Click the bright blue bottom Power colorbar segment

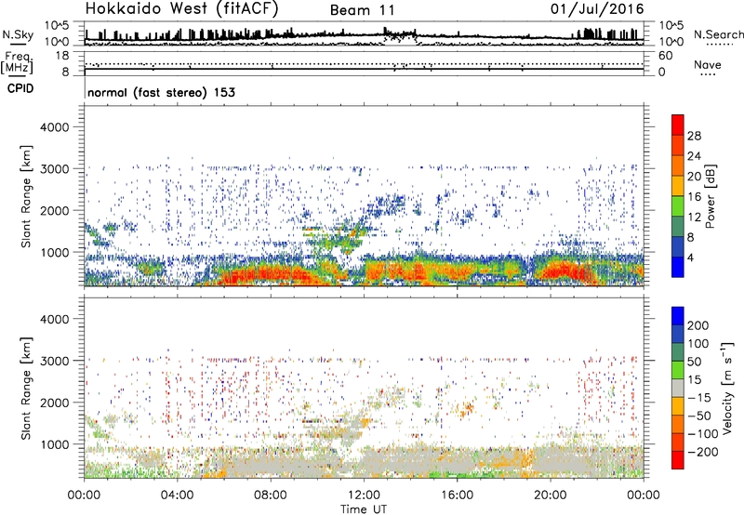point(678,267)
